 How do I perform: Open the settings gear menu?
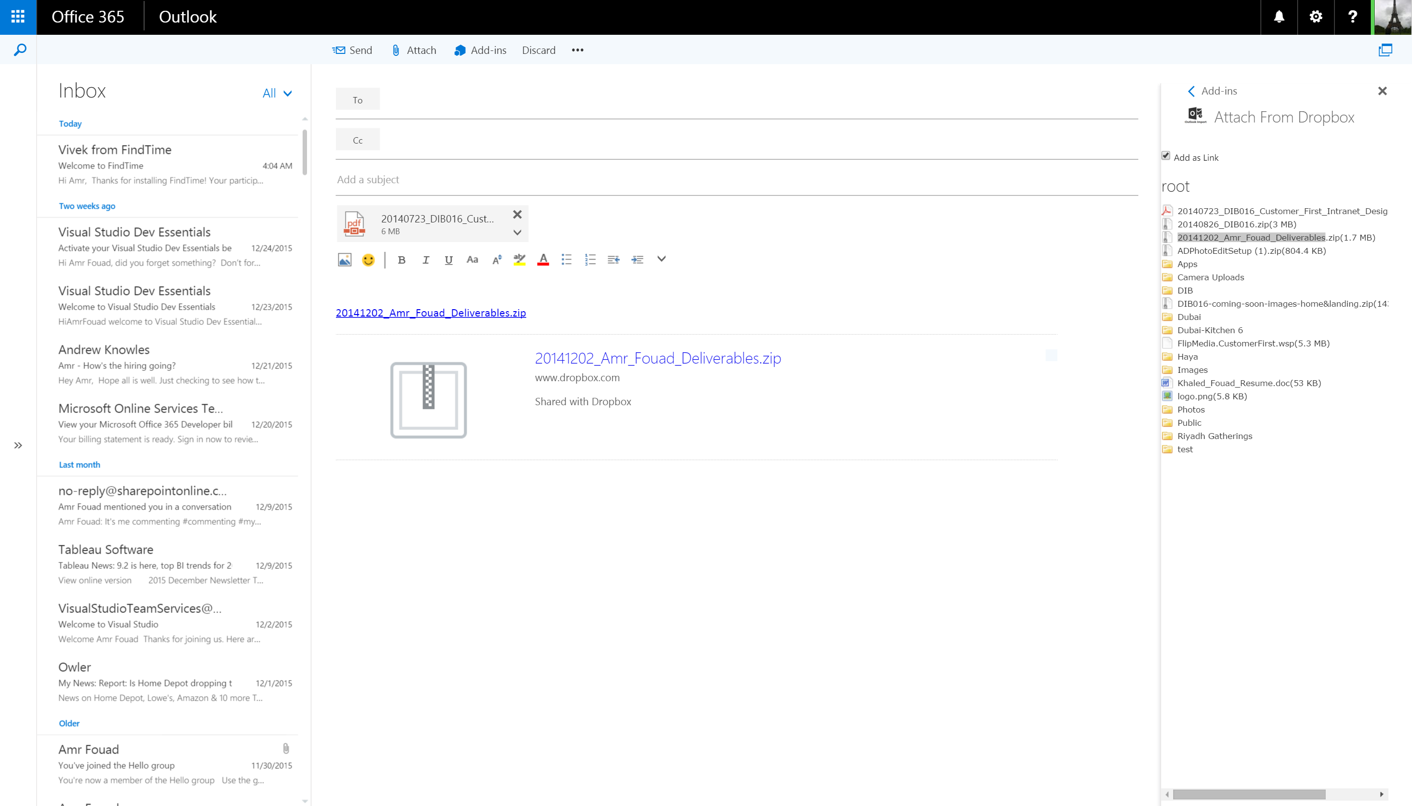pos(1315,17)
